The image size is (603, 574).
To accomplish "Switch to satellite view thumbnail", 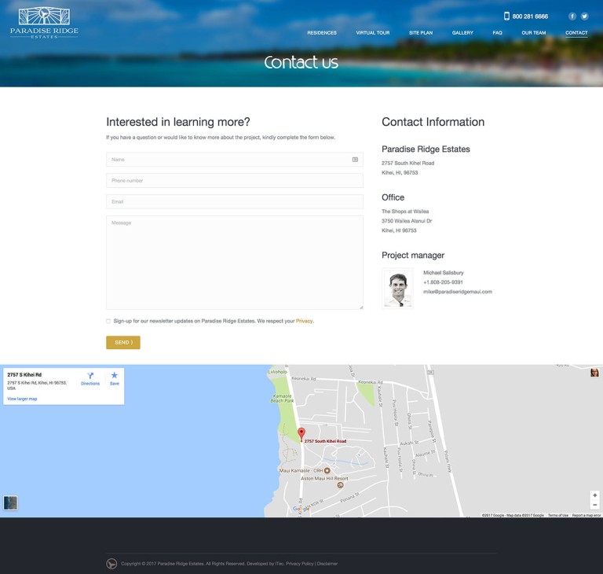I will point(10,502).
